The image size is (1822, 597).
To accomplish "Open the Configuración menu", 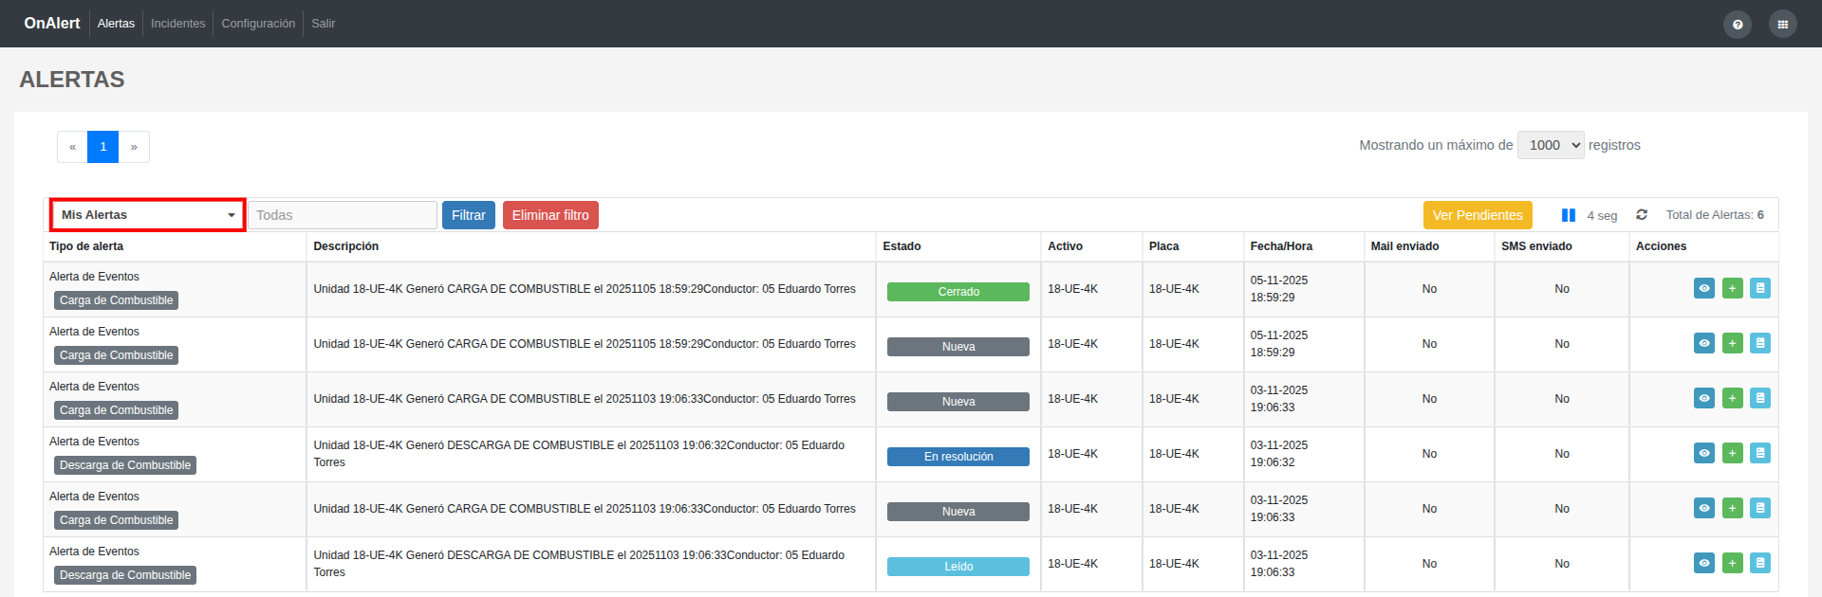I will click(258, 24).
